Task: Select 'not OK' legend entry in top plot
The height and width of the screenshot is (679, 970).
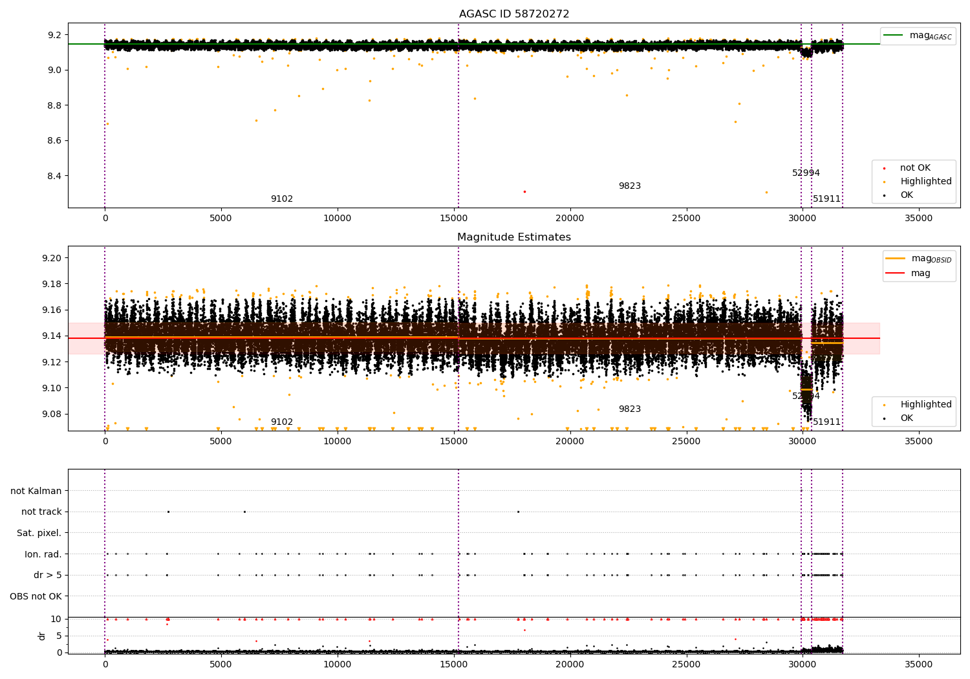Action: point(915,168)
